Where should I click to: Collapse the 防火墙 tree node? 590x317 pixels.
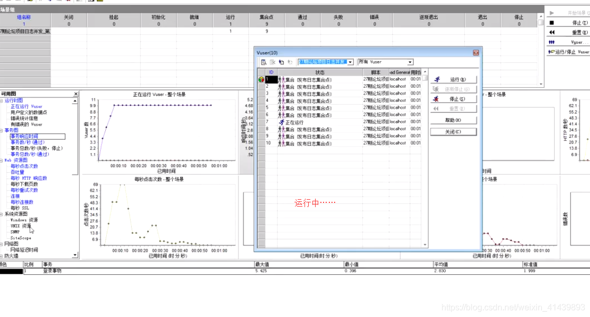click(x=2, y=256)
